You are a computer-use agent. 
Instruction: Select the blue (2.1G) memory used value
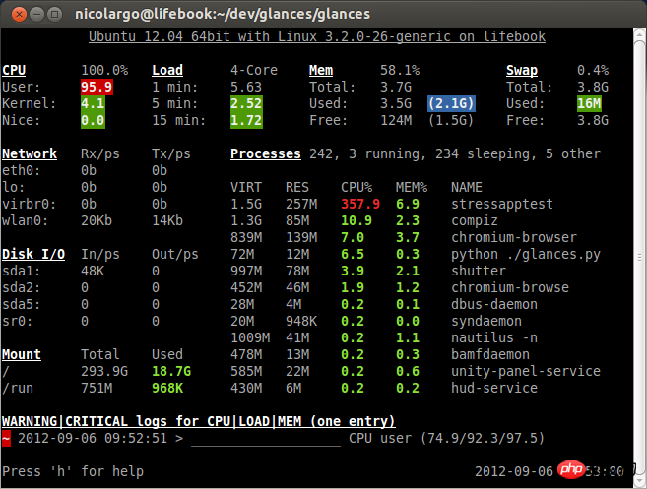[x=451, y=103]
